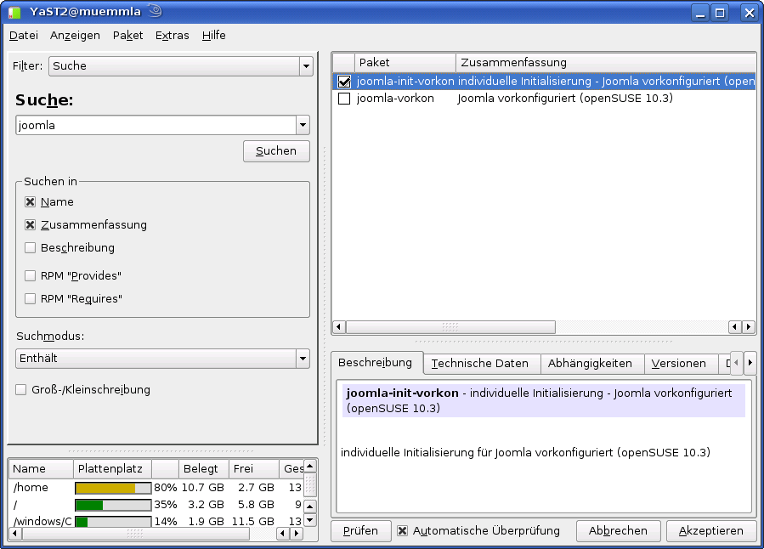
Task: Click the Belegt column header
Action: pyautogui.click(x=204, y=468)
